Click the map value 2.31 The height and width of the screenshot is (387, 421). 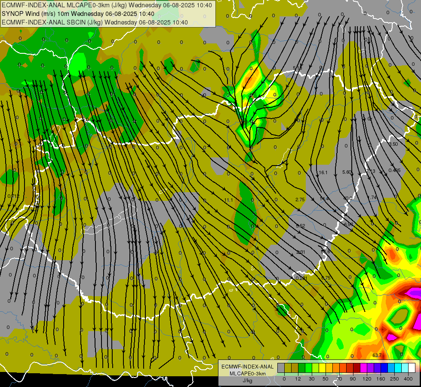(x=301, y=252)
